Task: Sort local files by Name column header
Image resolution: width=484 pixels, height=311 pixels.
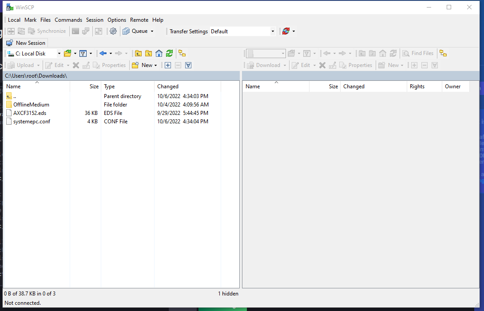Action: click(37, 87)
